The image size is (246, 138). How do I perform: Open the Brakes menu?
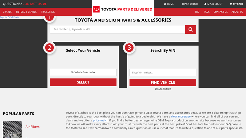[7, 12]
